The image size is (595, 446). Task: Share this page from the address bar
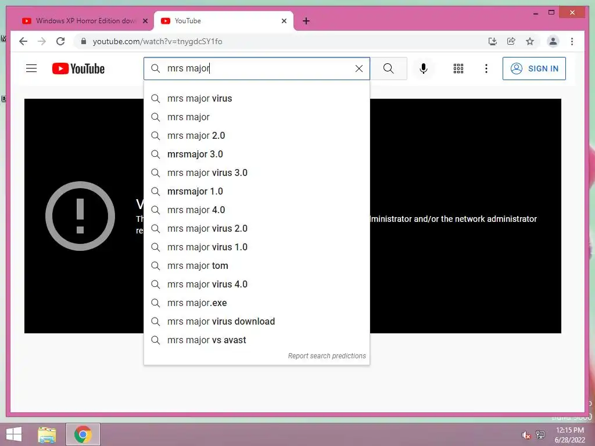click(511, 41)
